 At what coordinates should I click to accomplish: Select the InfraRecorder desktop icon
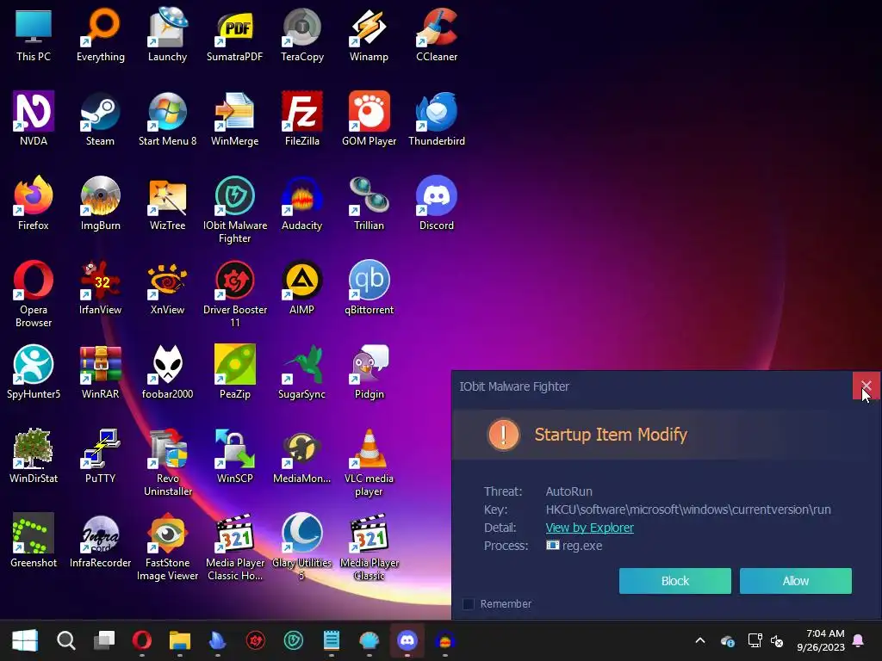[x=101, y=541]
